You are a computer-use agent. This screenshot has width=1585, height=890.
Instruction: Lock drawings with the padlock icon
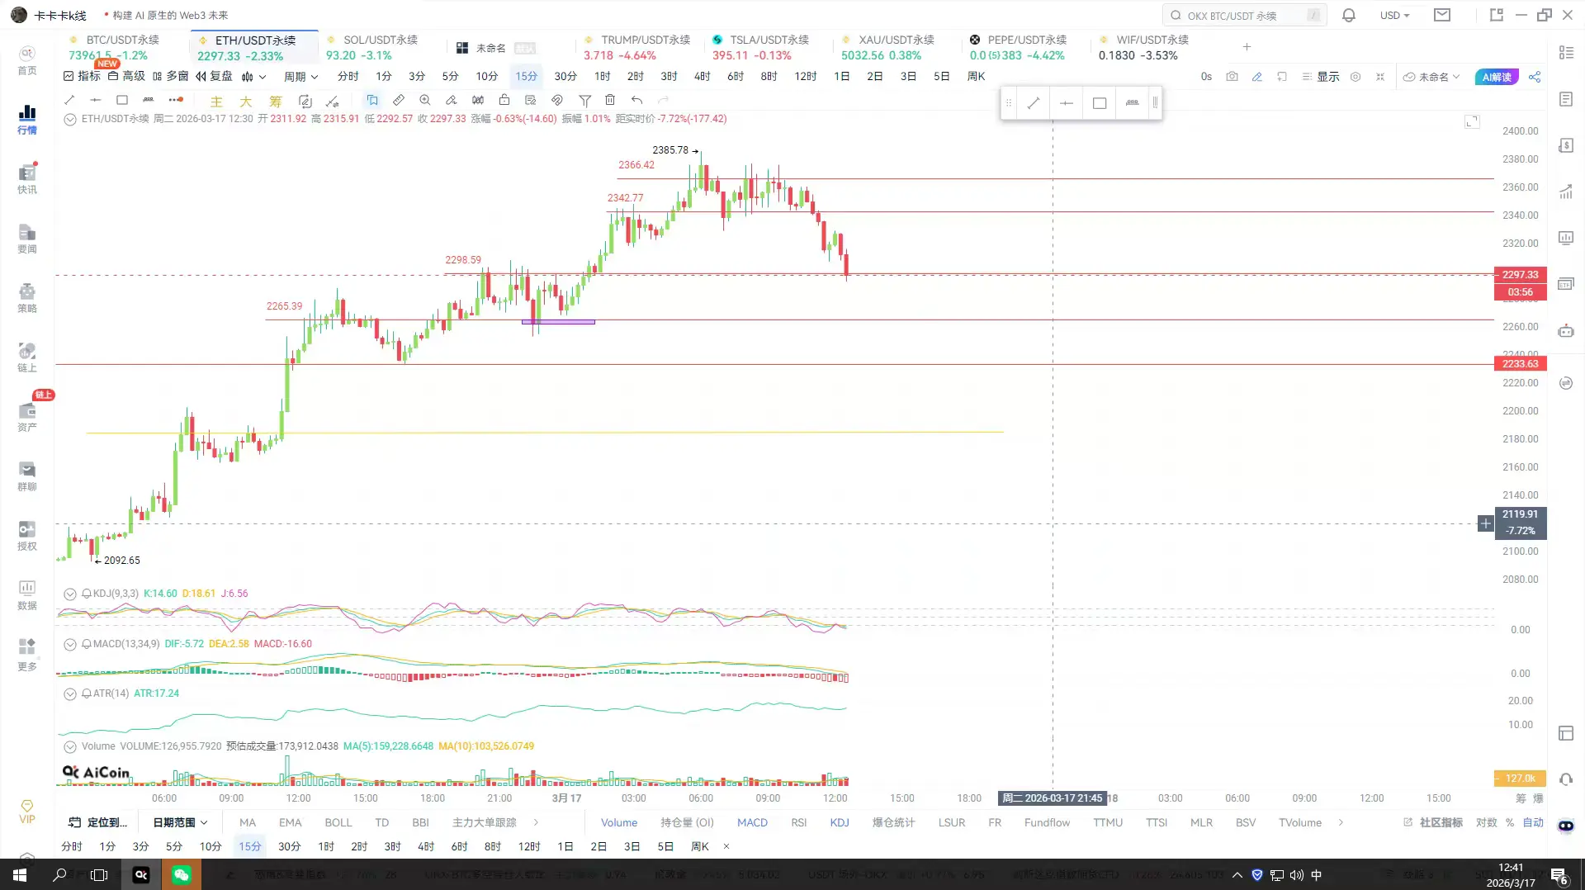(504, 100)
